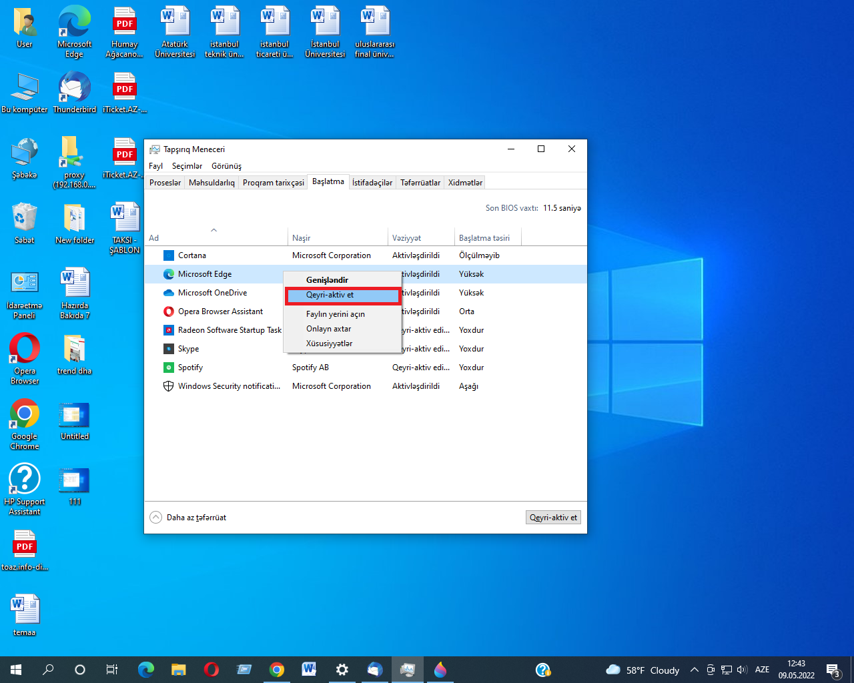Switch to Proqram tarixçəsi tab
Viewport: 854px width, 683px height.
coord(273,183)
